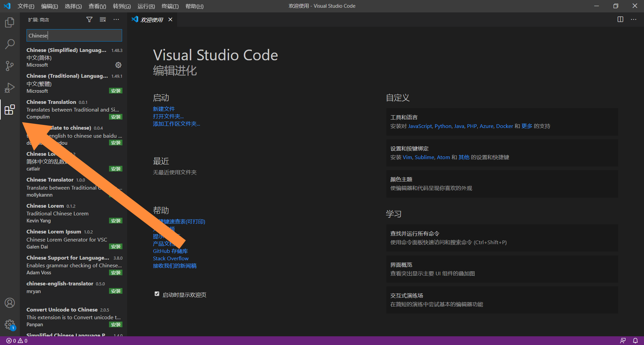The image size is (644, 345).
Task: Click inside the extension search input field
Action: click(74, 35)
